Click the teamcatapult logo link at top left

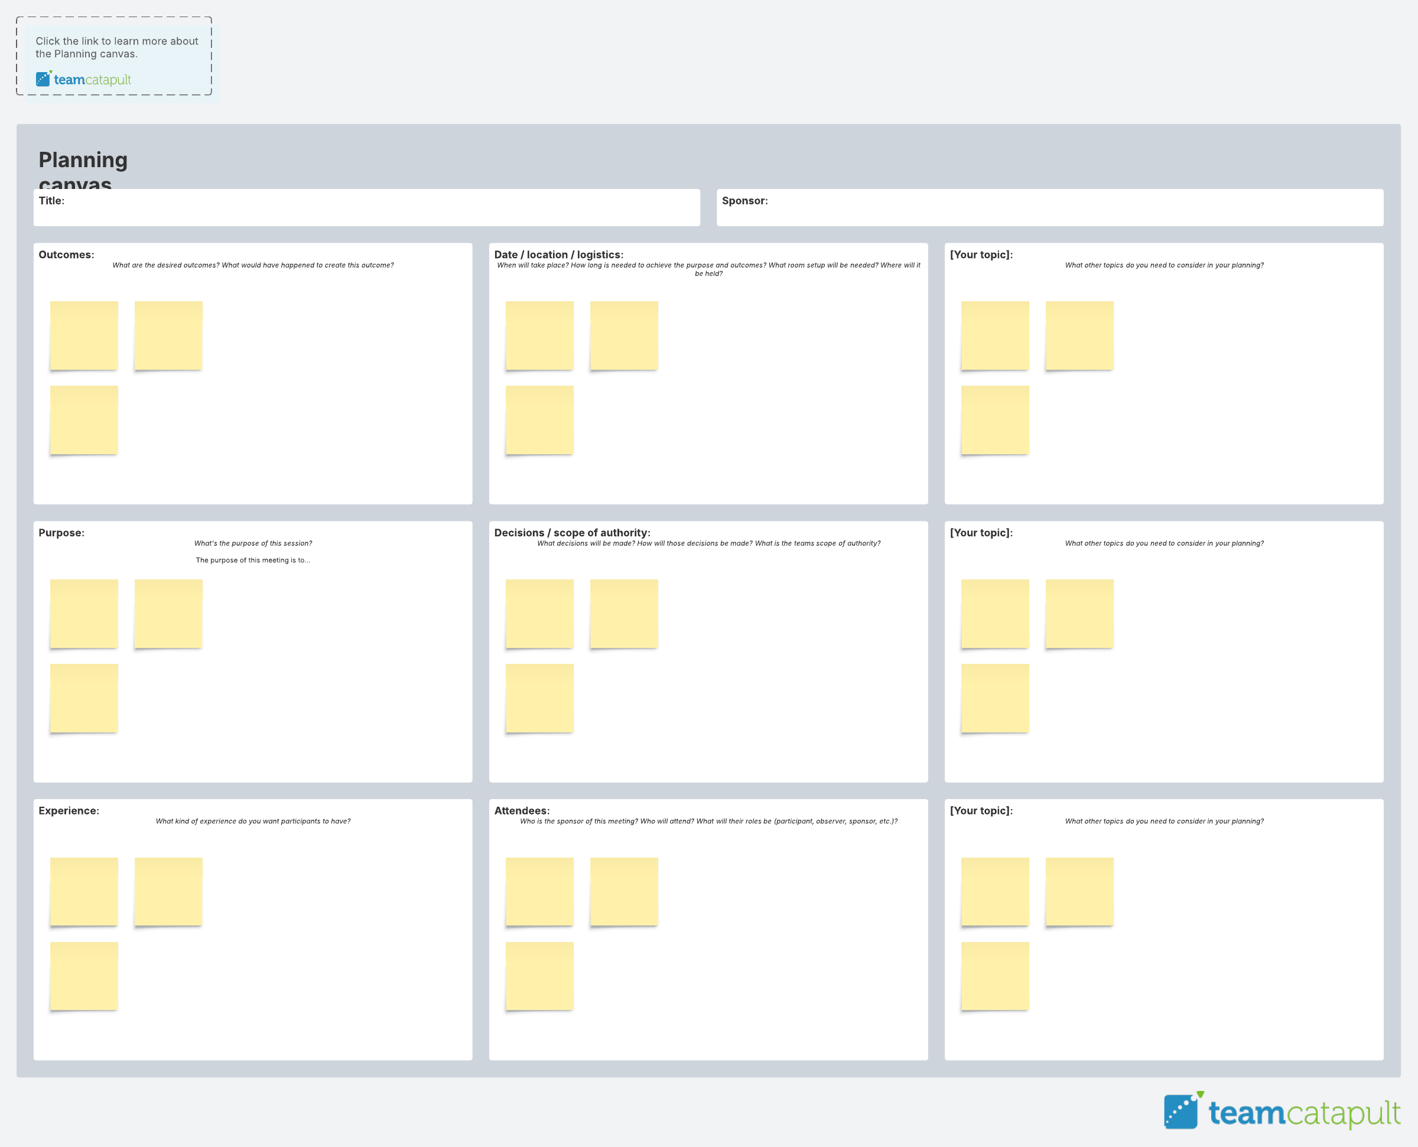point(83,79)
